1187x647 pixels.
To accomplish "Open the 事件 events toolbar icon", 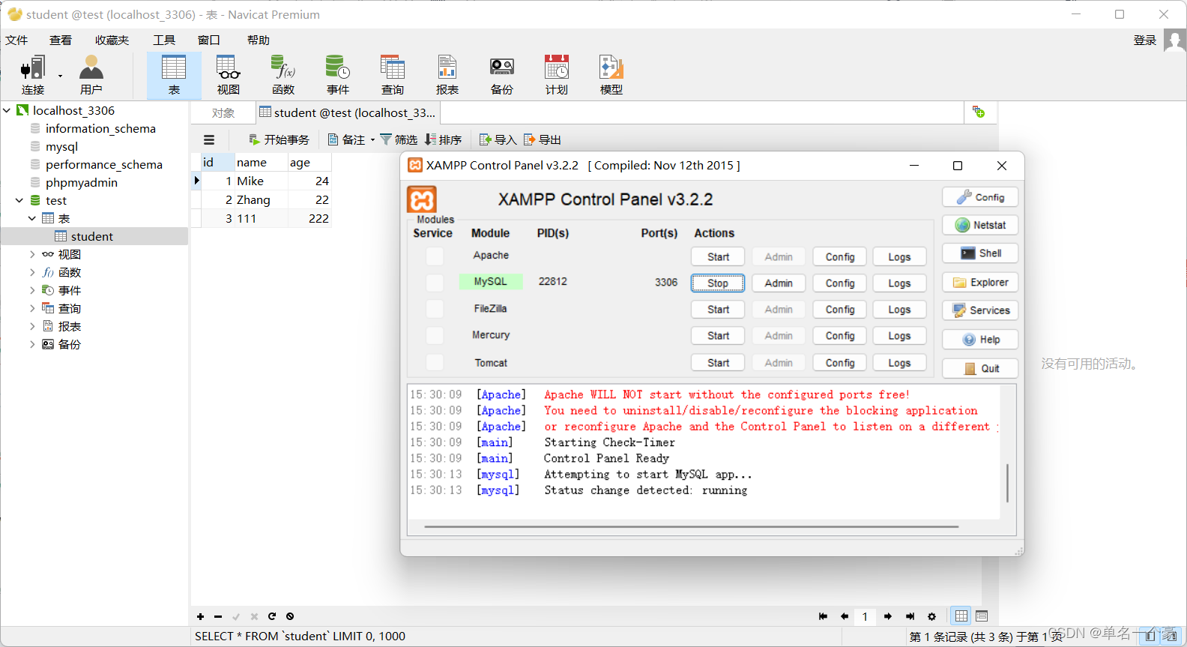I will coord(338,75).
